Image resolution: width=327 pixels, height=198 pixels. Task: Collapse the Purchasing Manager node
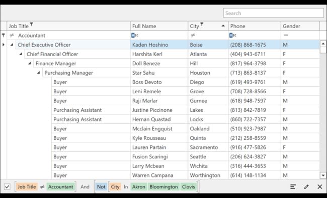coord(39,73)
